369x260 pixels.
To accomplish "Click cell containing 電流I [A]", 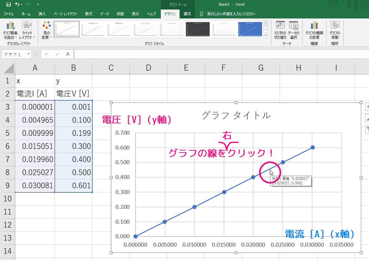I will 35,94.
